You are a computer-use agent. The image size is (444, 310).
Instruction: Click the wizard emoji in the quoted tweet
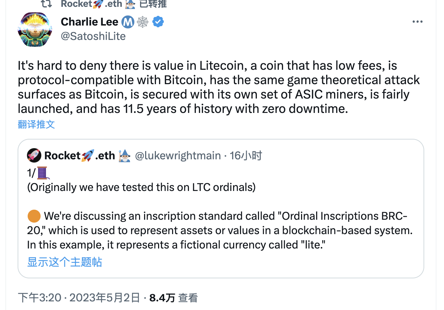125,156
